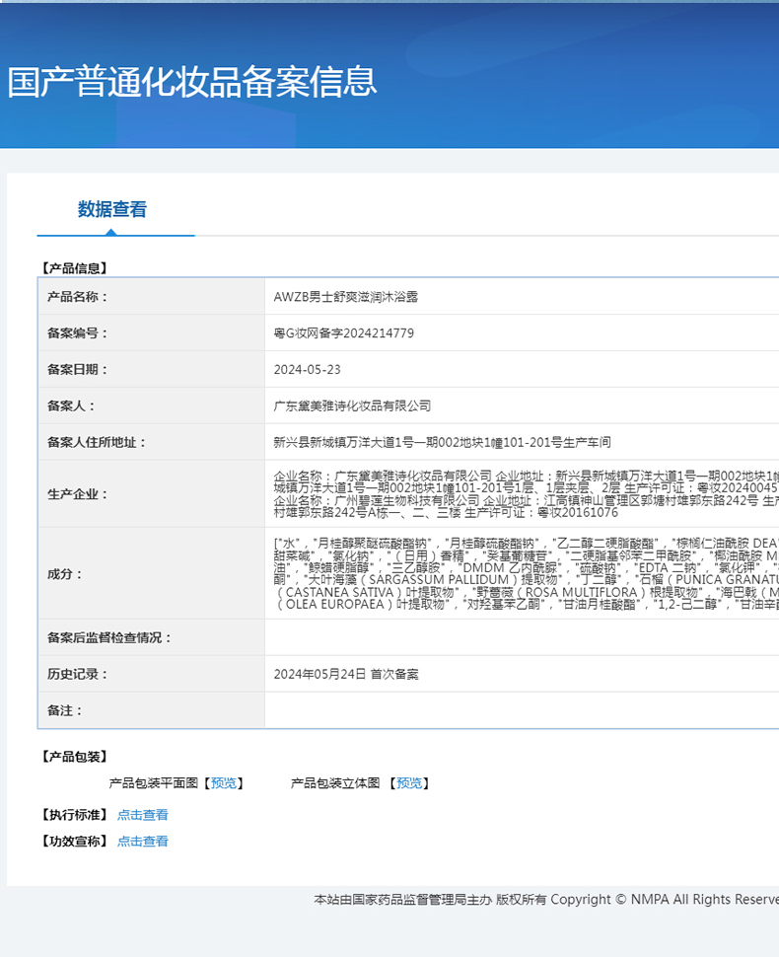This screenshot has height=957, width=779.
Task: Click the footer NMPA copyright text
Action: (546, 900)
